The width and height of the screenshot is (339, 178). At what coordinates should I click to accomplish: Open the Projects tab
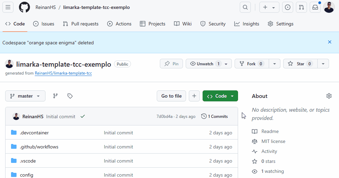click(153, 24)
